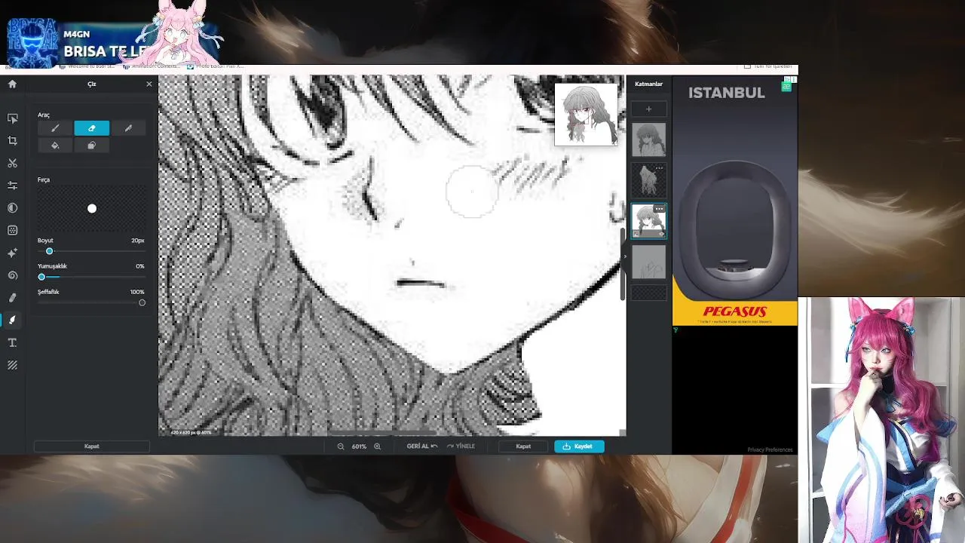The image size is (965, 543).
Task: Redo with YİNELE
Action: (x=461, y=446)
